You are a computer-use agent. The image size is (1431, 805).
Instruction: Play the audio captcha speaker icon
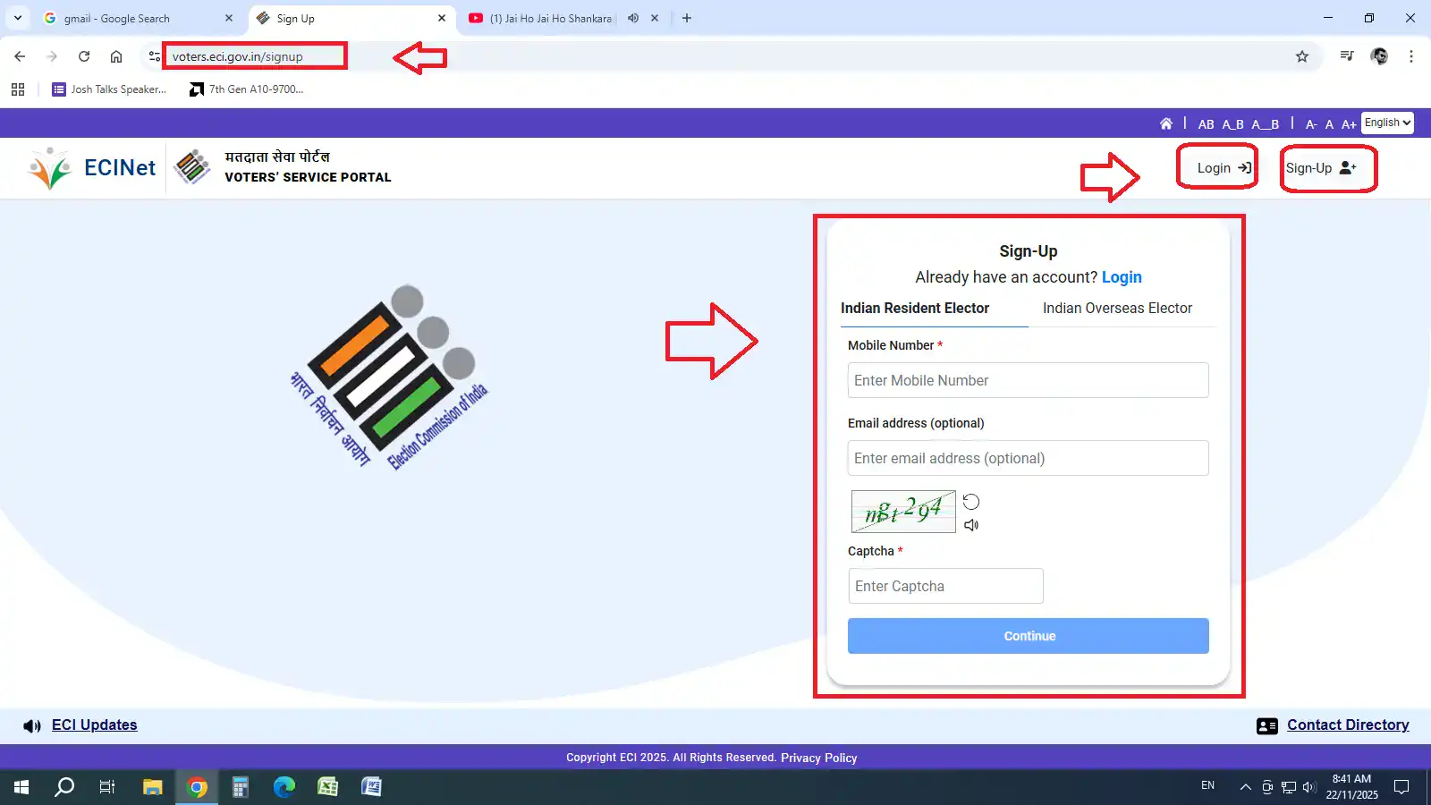tap(971, 525)
